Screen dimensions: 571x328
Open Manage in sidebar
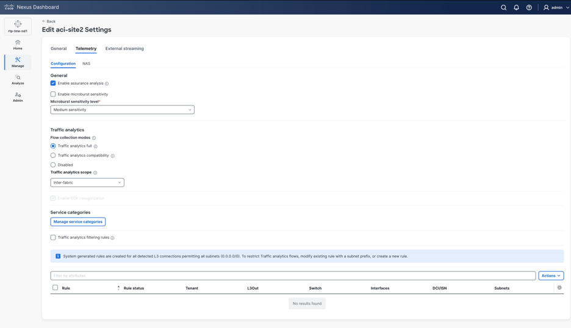tap(18, 62)
